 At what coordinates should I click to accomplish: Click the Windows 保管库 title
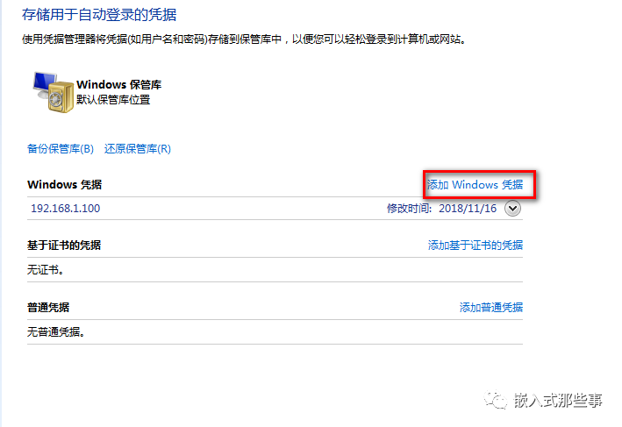point(119,84)
